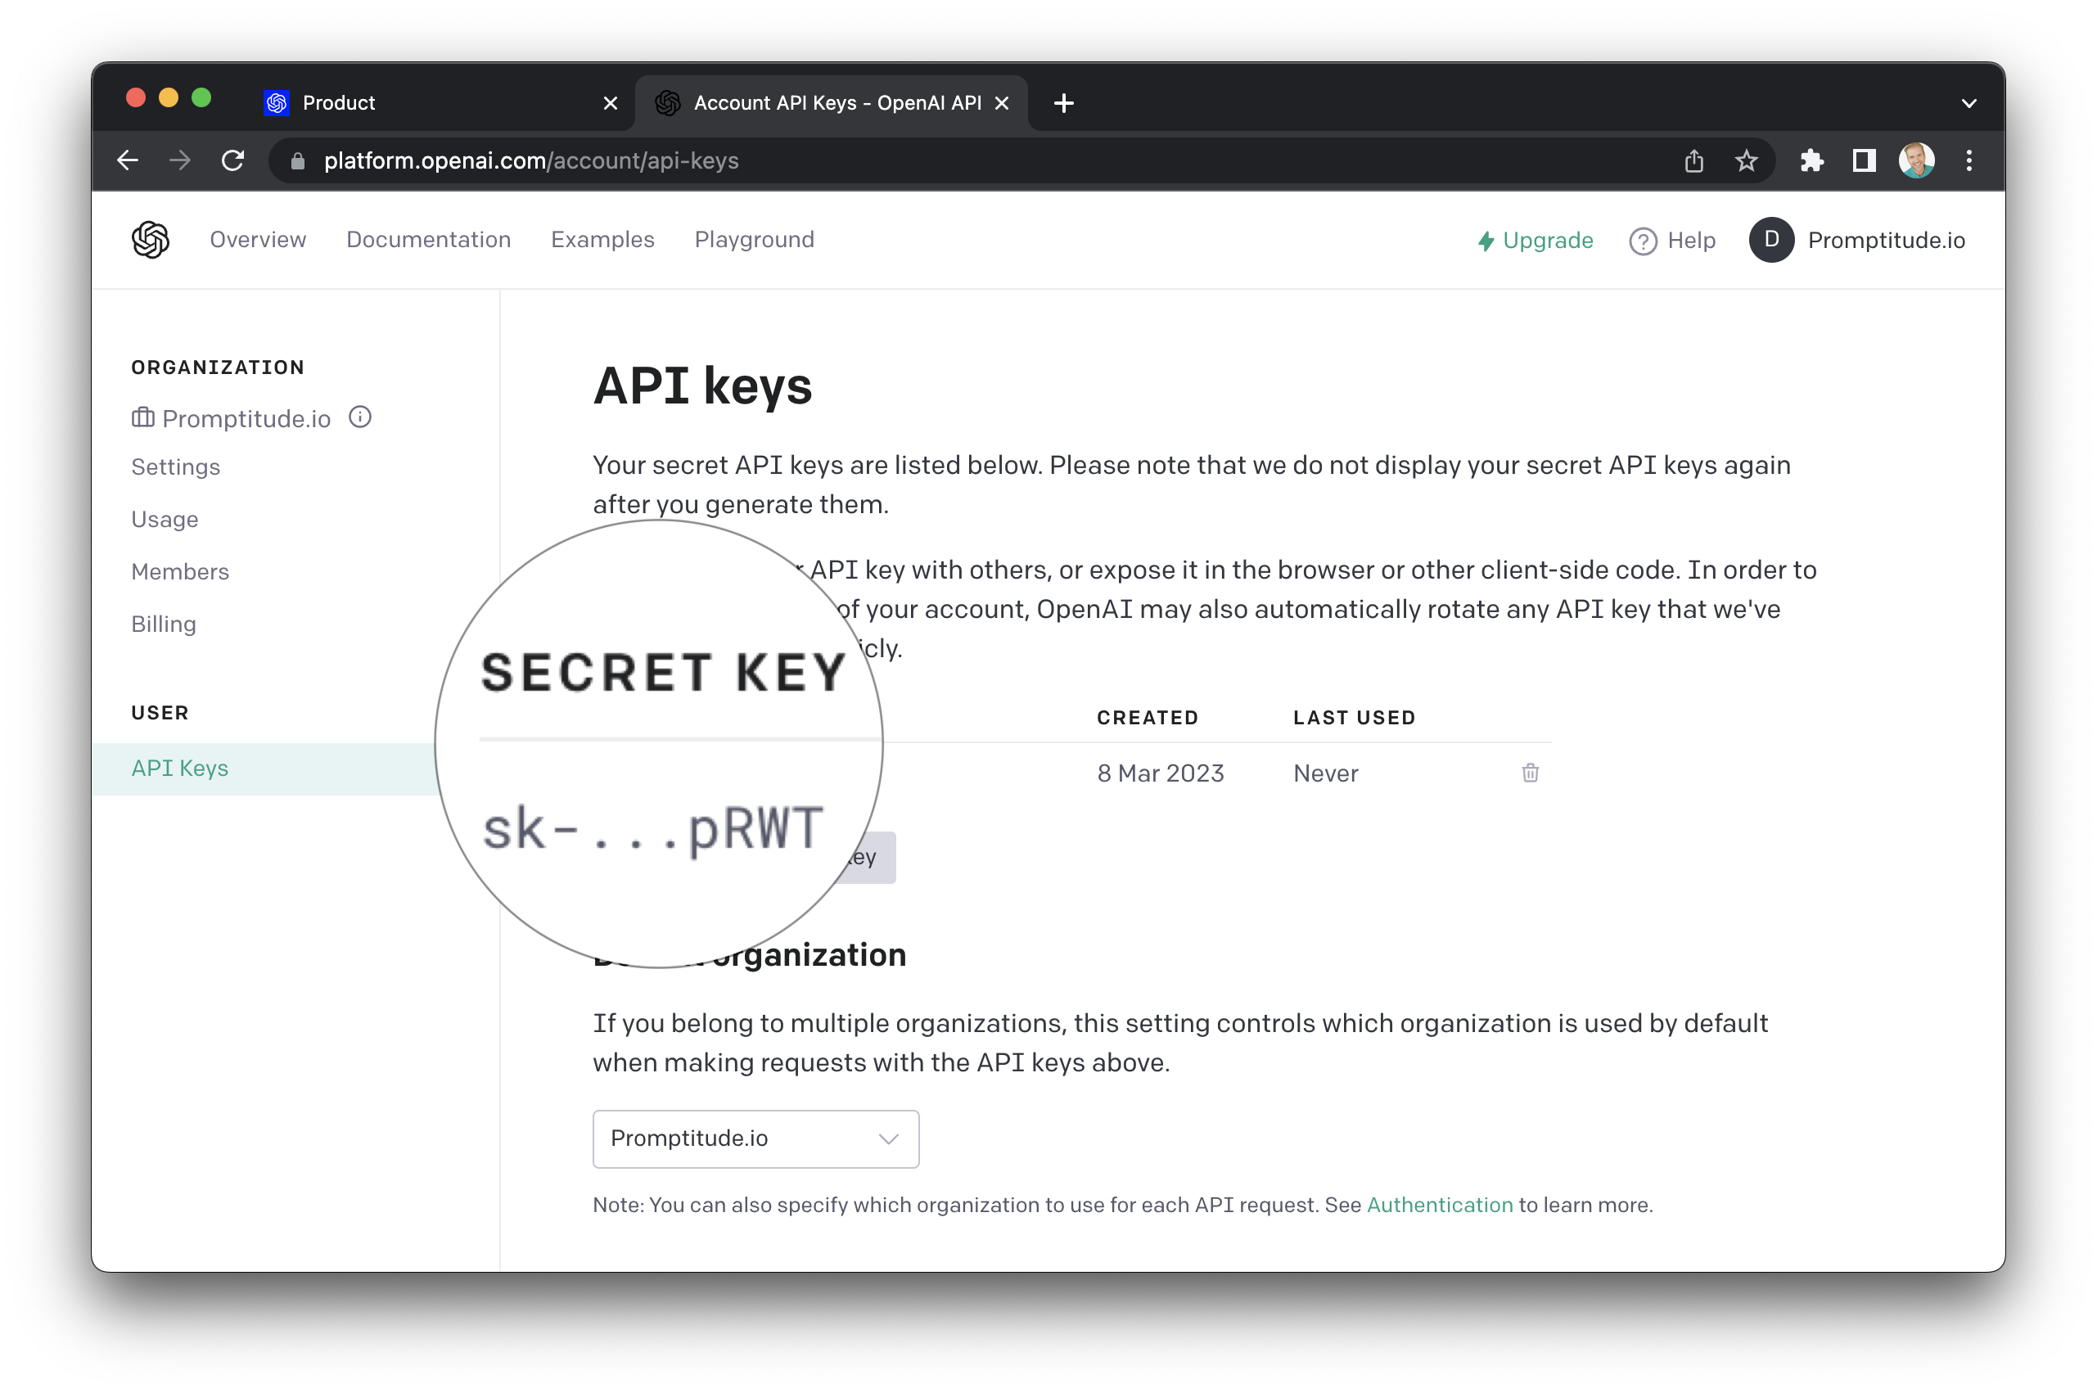Click the Members organization option

click(x=180, y=570)
